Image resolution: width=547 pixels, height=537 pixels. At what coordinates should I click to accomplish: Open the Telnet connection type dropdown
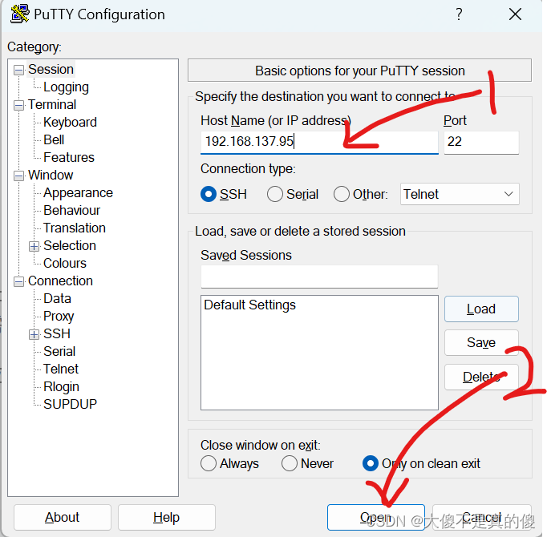coord(460,194)
